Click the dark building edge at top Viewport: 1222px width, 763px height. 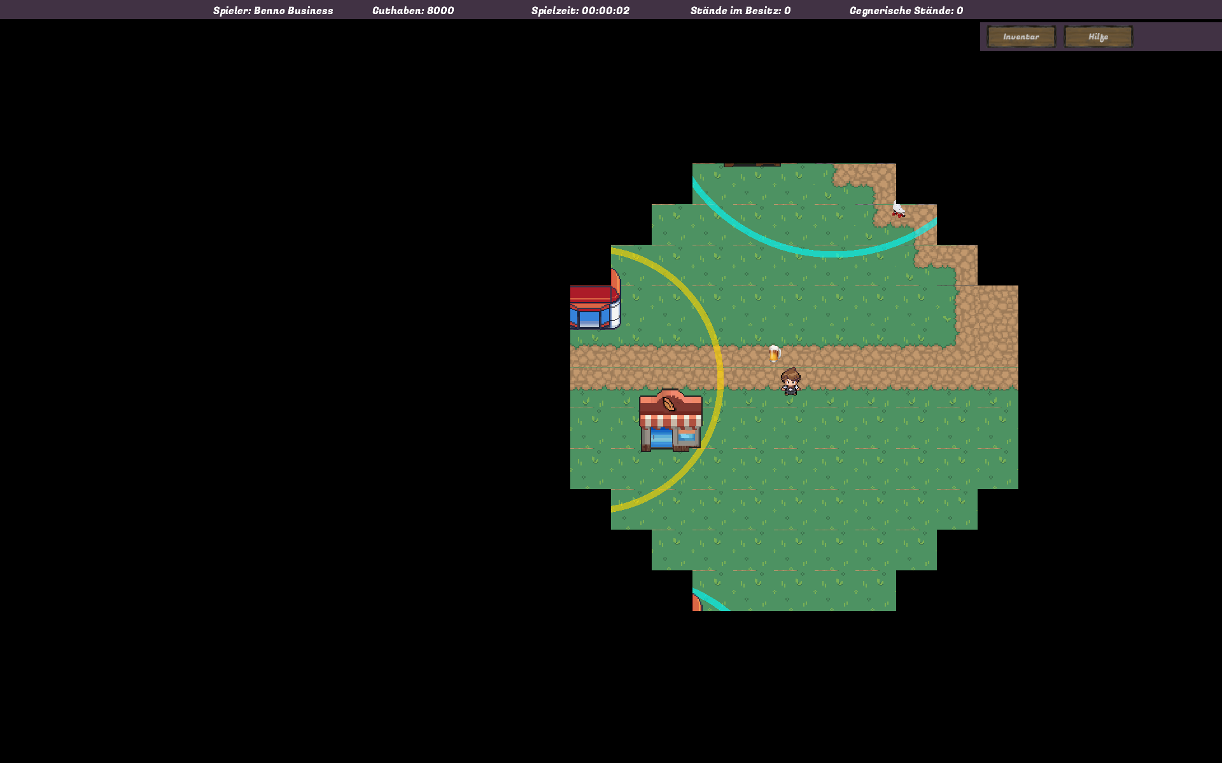click(752, 165)
